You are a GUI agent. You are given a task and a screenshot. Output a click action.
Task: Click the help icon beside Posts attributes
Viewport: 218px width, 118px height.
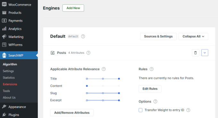pyautogui.click(x=88, y=53)
